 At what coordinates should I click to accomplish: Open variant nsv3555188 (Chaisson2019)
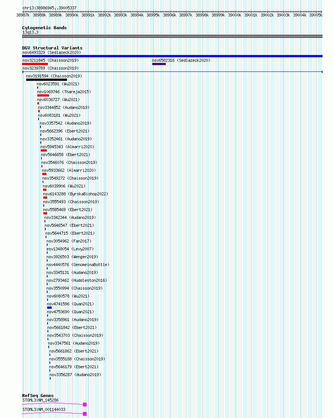77,359
